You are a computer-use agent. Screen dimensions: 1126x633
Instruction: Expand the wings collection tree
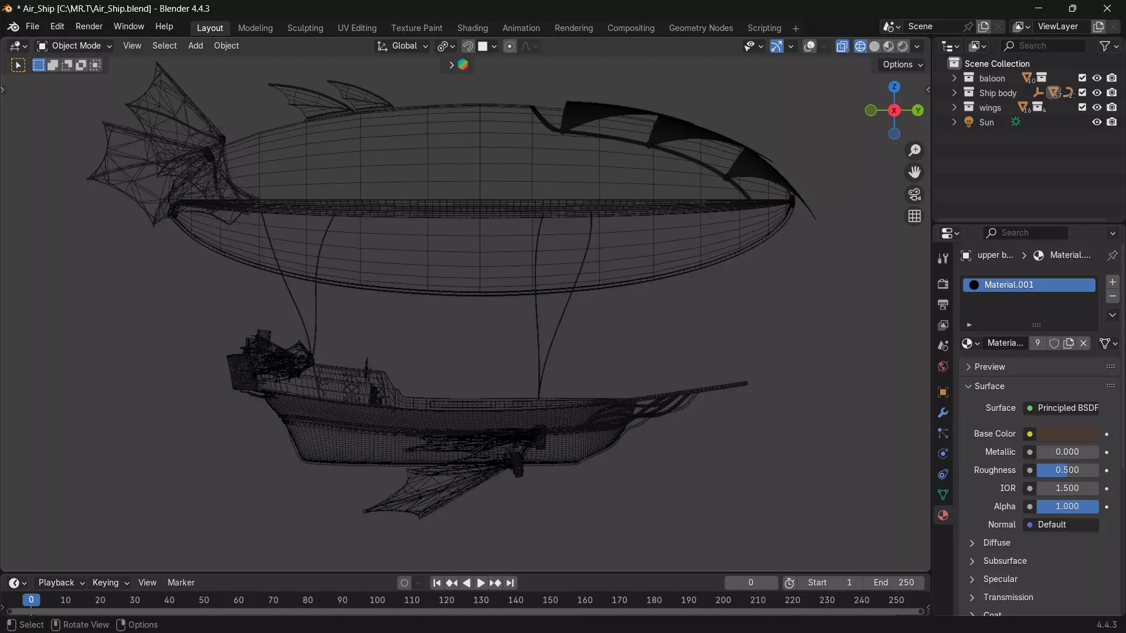(954, 107)
